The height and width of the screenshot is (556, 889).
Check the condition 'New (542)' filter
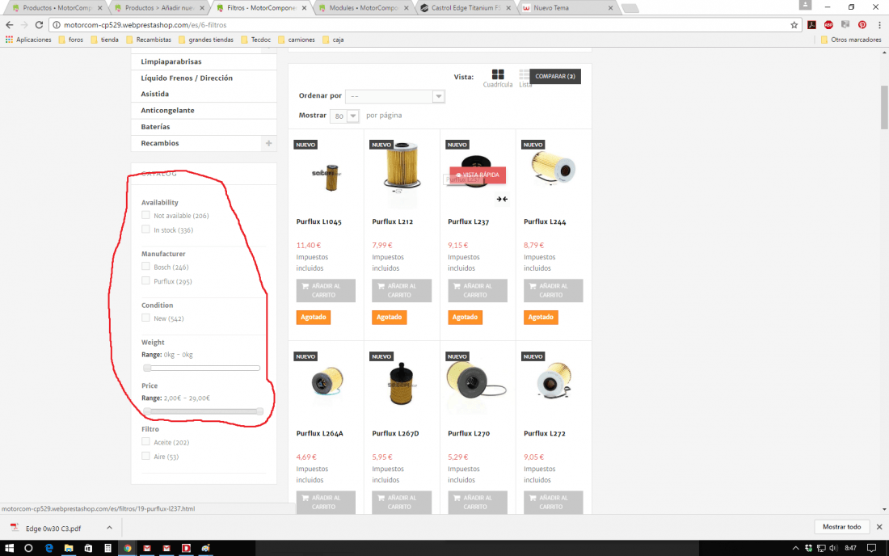point(145,318)
